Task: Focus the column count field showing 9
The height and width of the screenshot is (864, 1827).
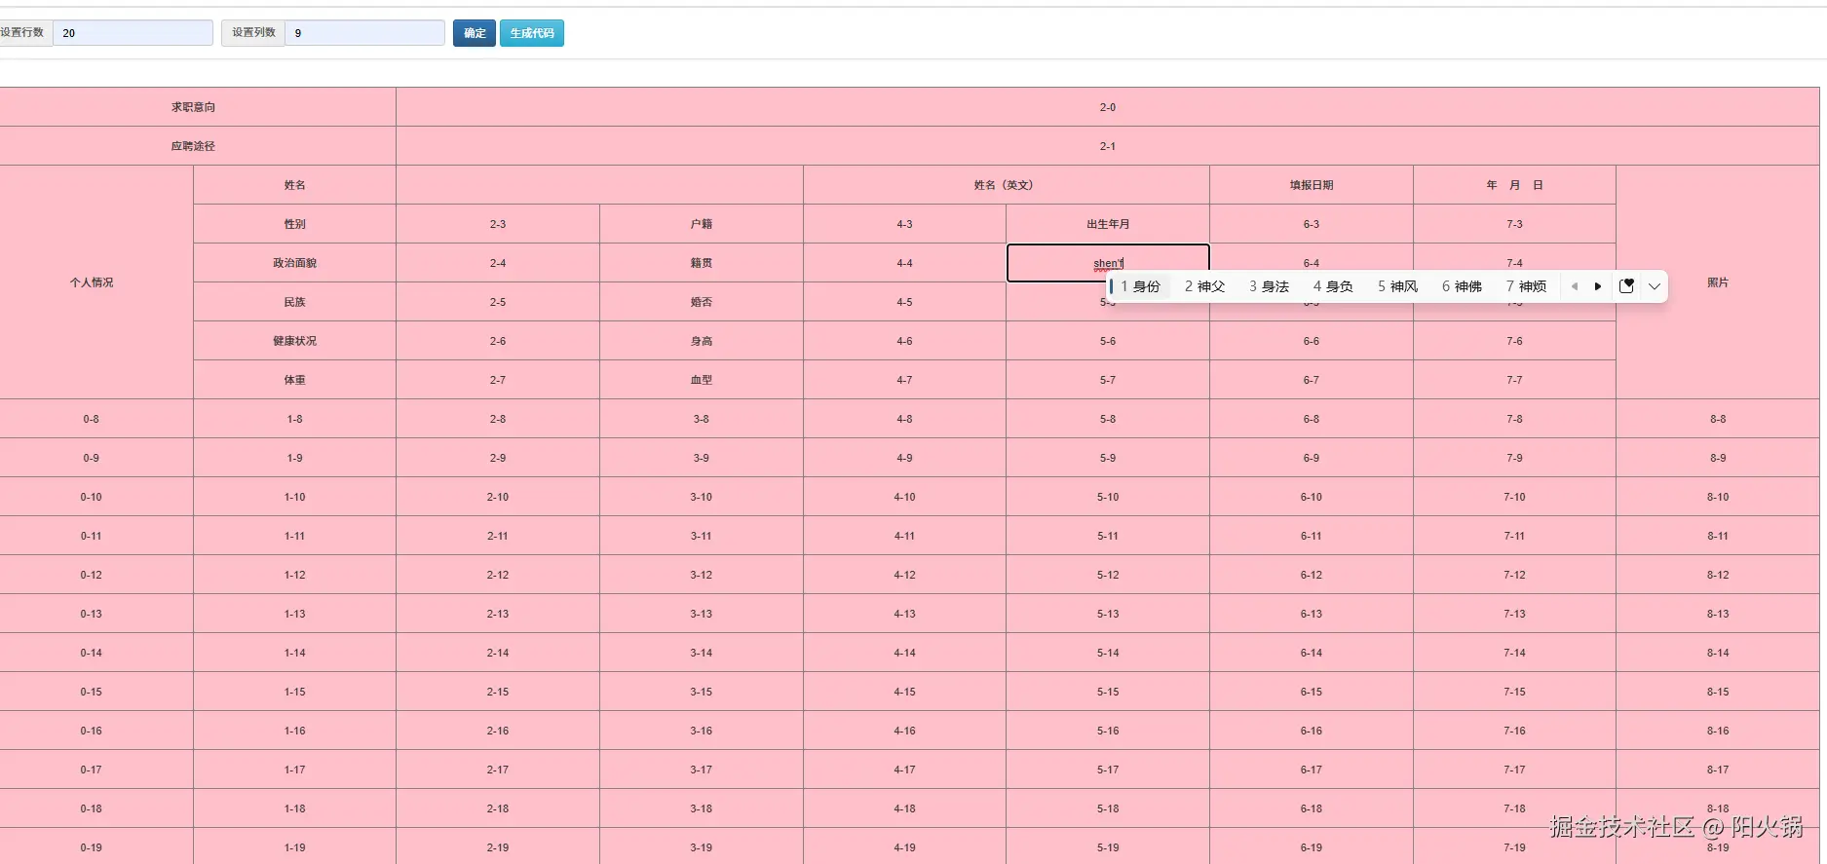Action: pos(364,33)
